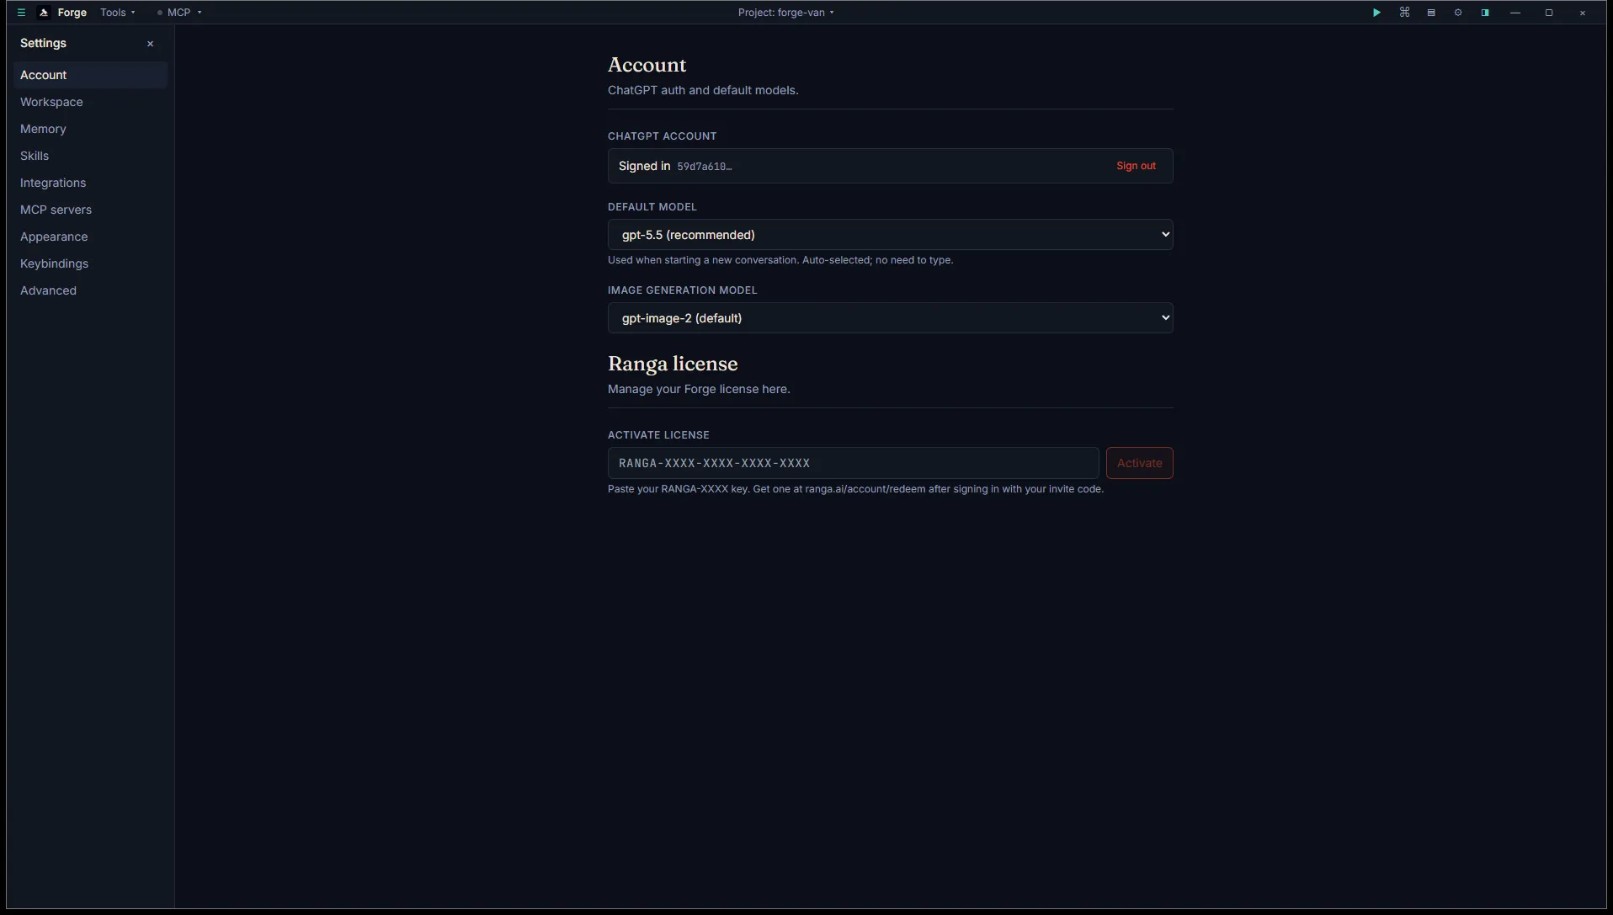Open the gear settings icon in the title bar
1613x915 pixels.
pyautogui.click(x=1458, y=13)
